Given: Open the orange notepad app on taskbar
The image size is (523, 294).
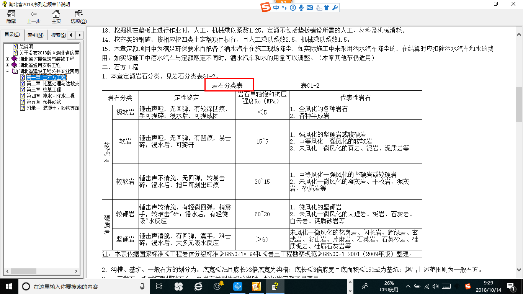Looking at the screenshot, I should [x=257, y=286].
